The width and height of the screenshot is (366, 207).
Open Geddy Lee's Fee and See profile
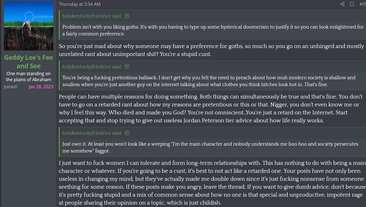coord(29,62)
